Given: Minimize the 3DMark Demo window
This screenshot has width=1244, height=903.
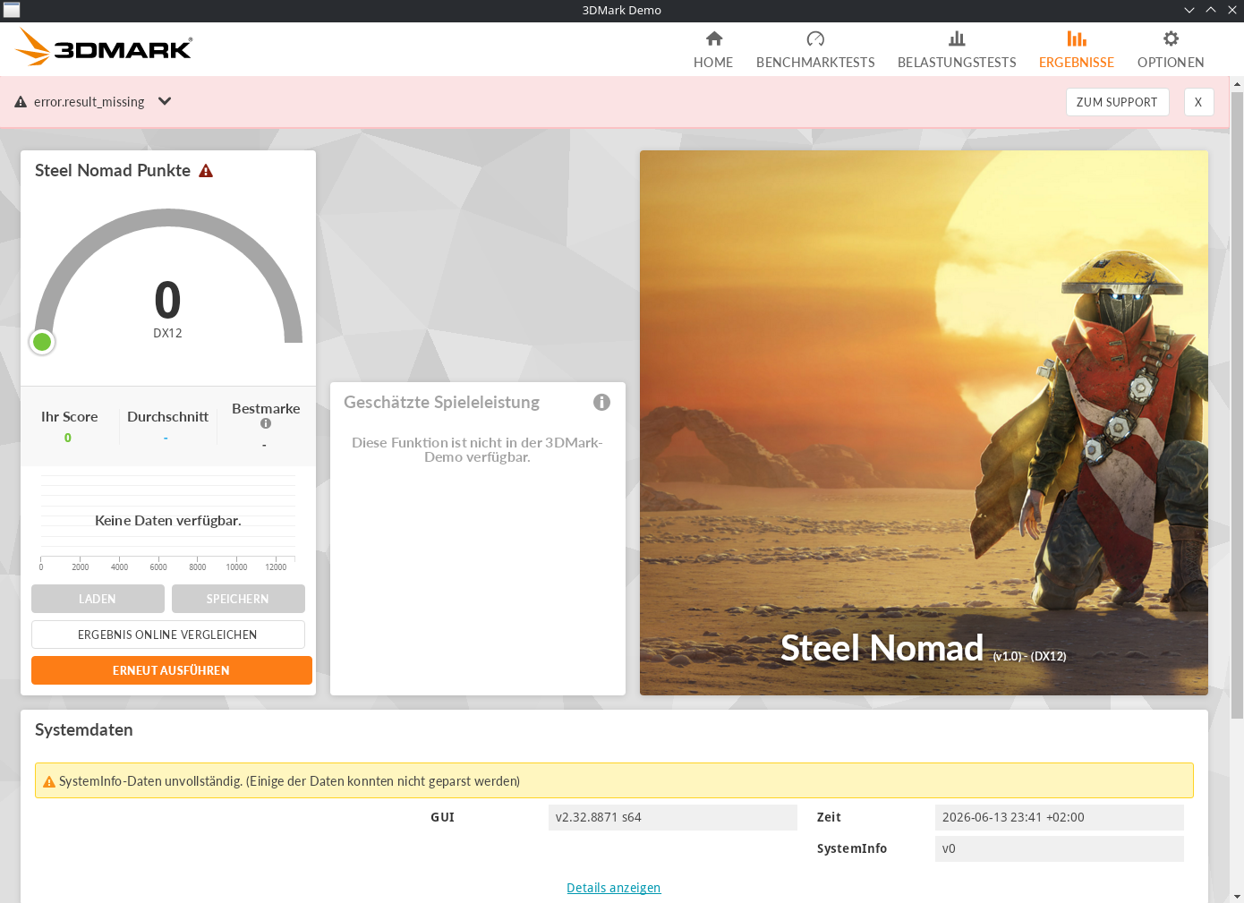Looking at the screenshot, I should tap(1189, 10).
